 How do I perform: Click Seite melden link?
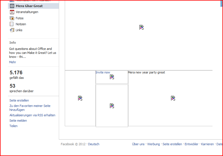pos(18,121)
